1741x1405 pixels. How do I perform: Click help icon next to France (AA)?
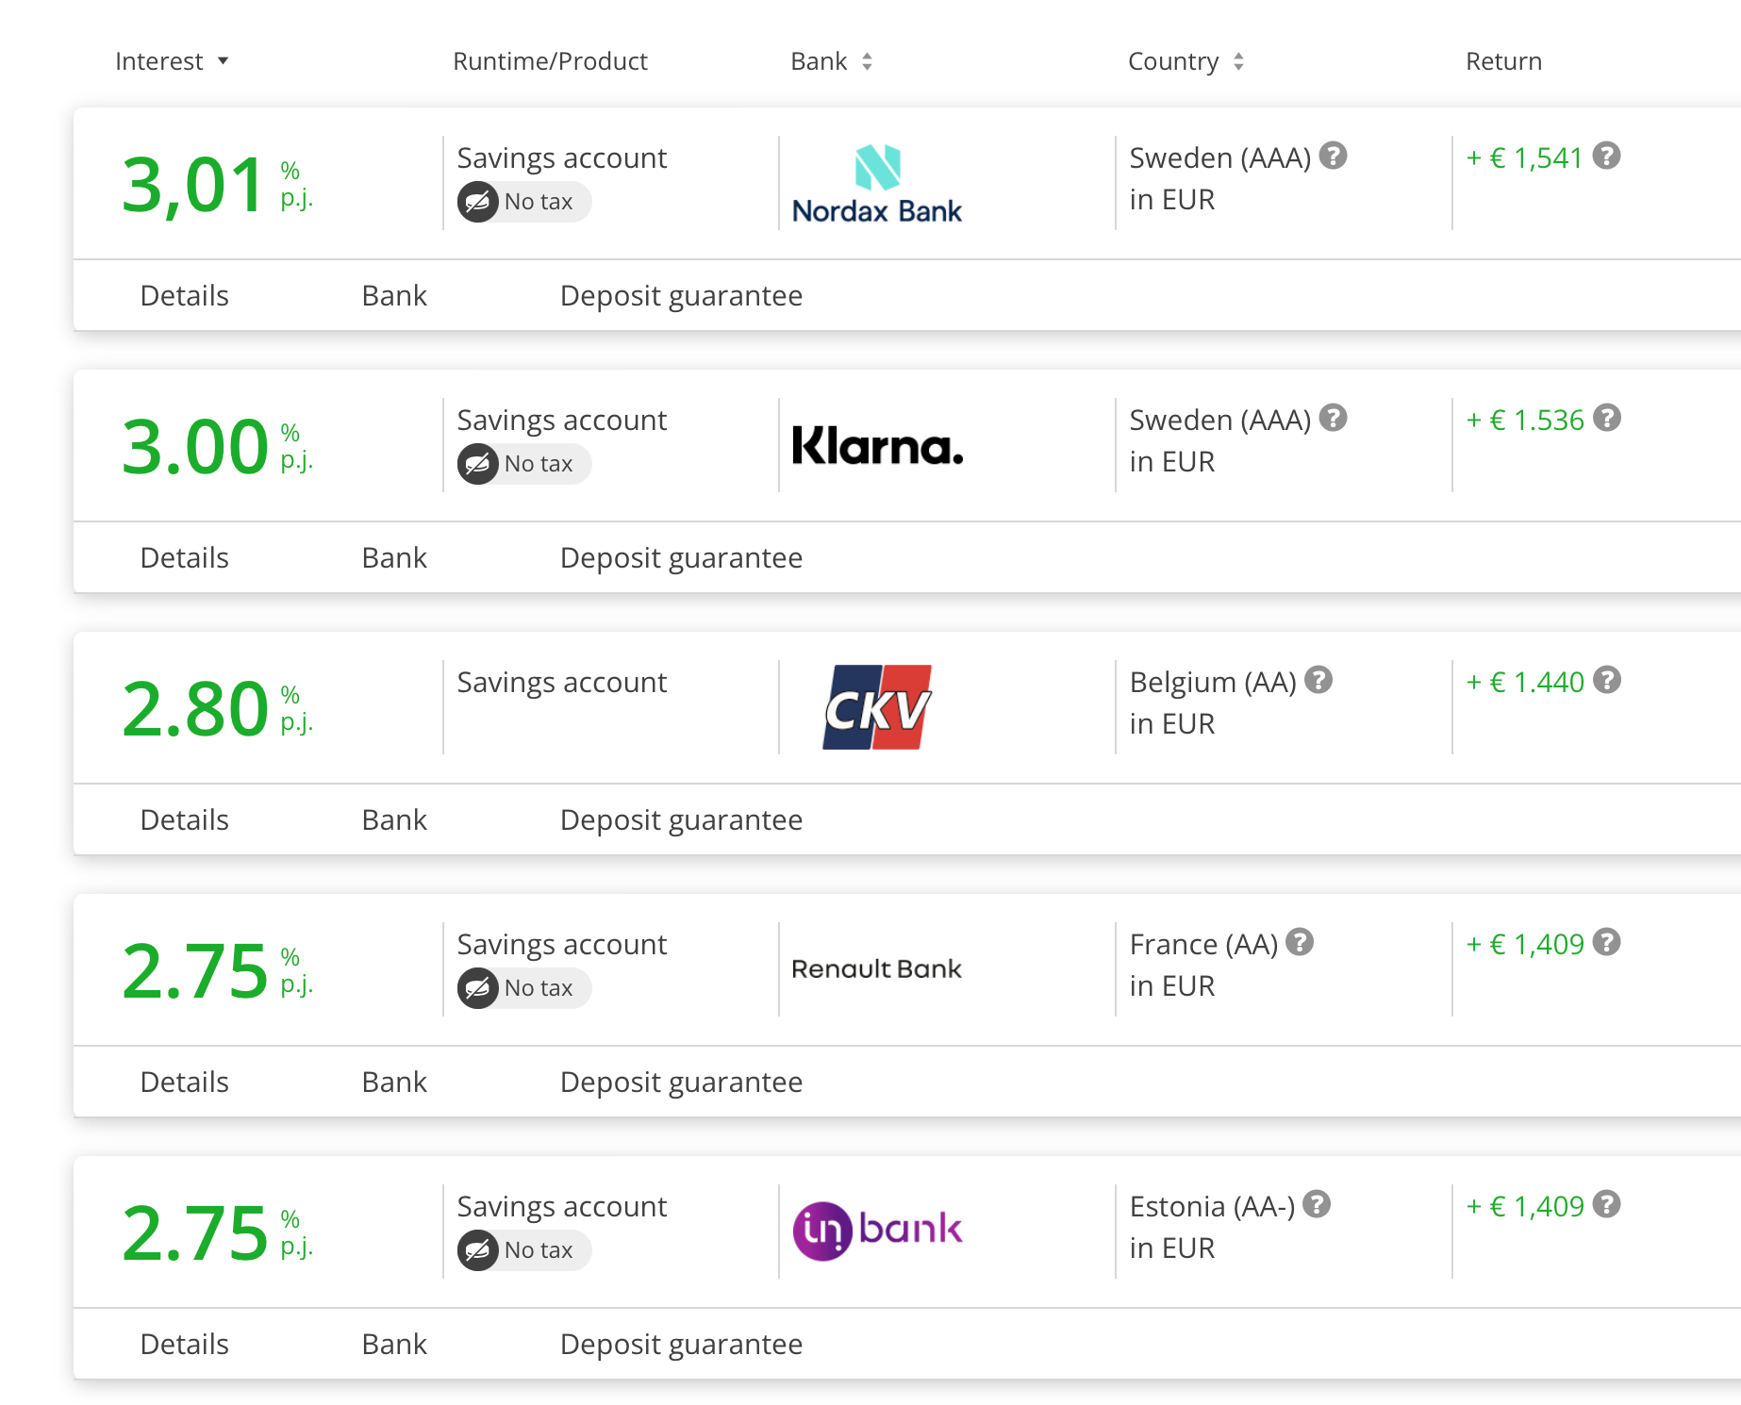(x=1300, y=942)
